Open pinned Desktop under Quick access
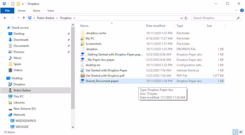The height and width of the screenshot is (135, 245). (19, 34)
